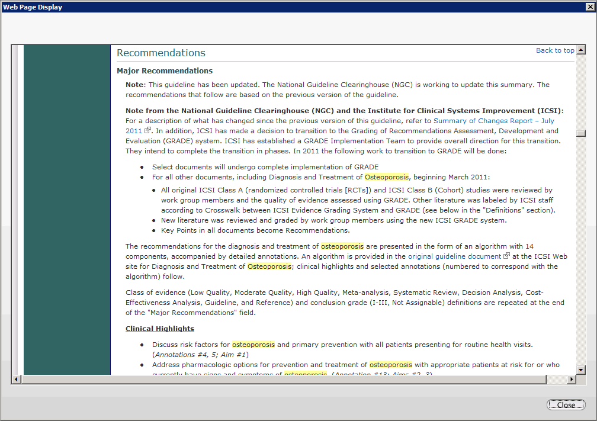The width and height of the screenshot is (597, 421).
Task: Click 'New literature was reviewed and graded' bullet
Action: (334, 220)
